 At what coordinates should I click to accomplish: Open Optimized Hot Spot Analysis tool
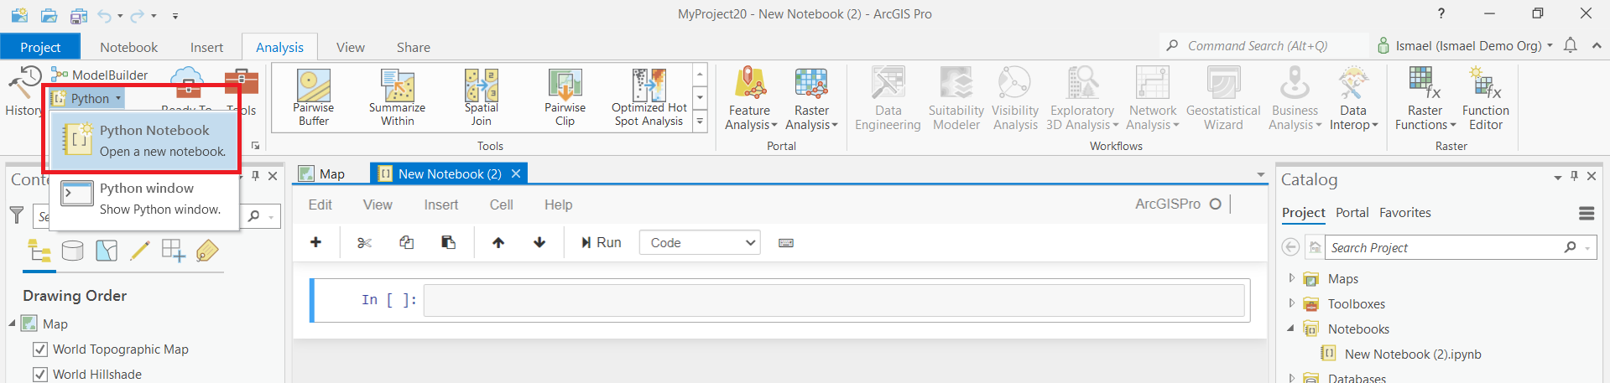click(x=649, y=98)
